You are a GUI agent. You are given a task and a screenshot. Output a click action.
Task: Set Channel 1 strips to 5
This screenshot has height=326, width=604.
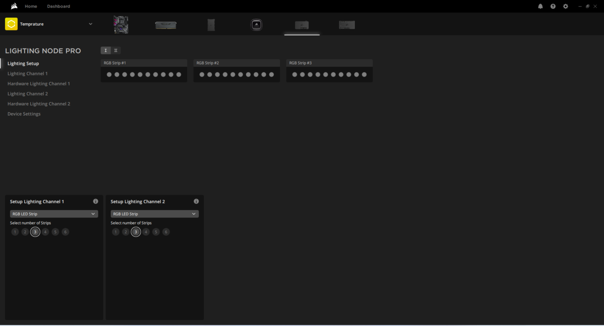coord(55,232)
